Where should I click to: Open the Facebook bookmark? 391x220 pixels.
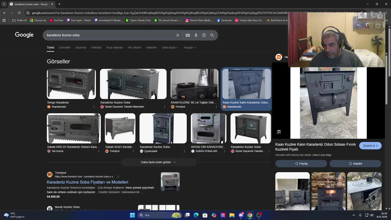[224, 20]
